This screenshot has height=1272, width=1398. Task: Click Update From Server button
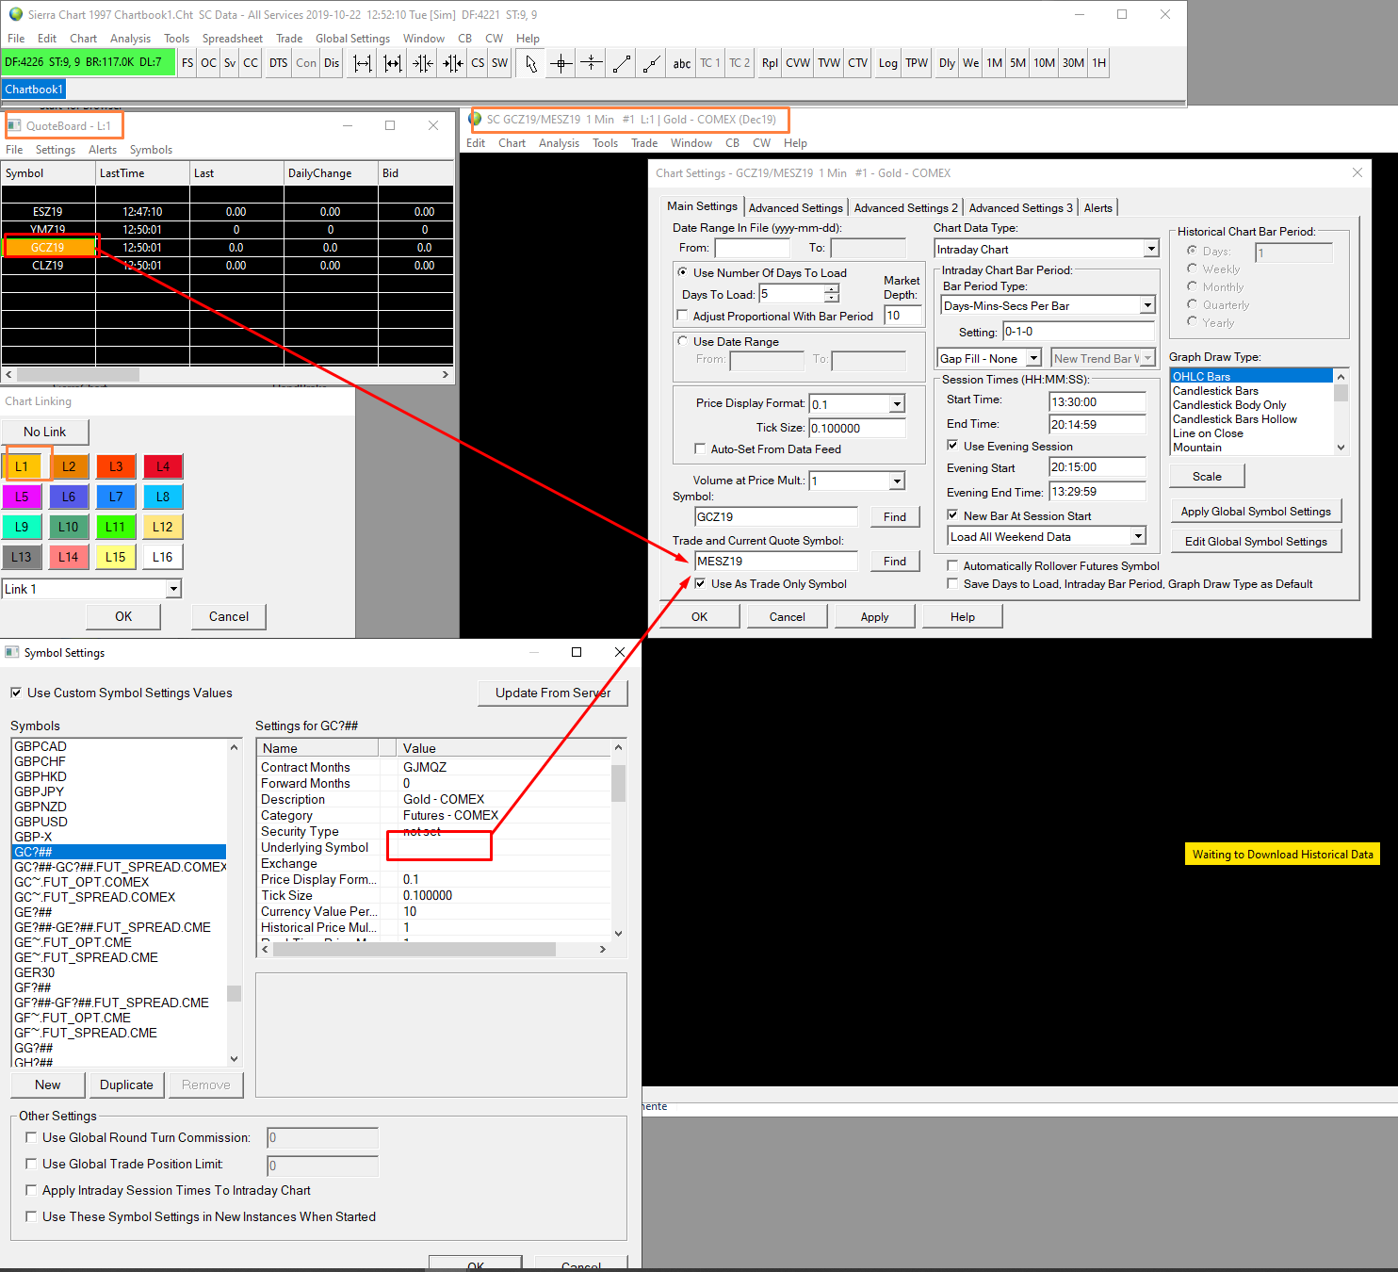[x=553, y=693]
